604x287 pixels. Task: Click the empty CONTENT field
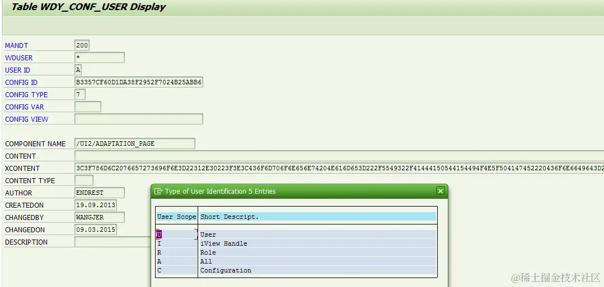point(339,156)
